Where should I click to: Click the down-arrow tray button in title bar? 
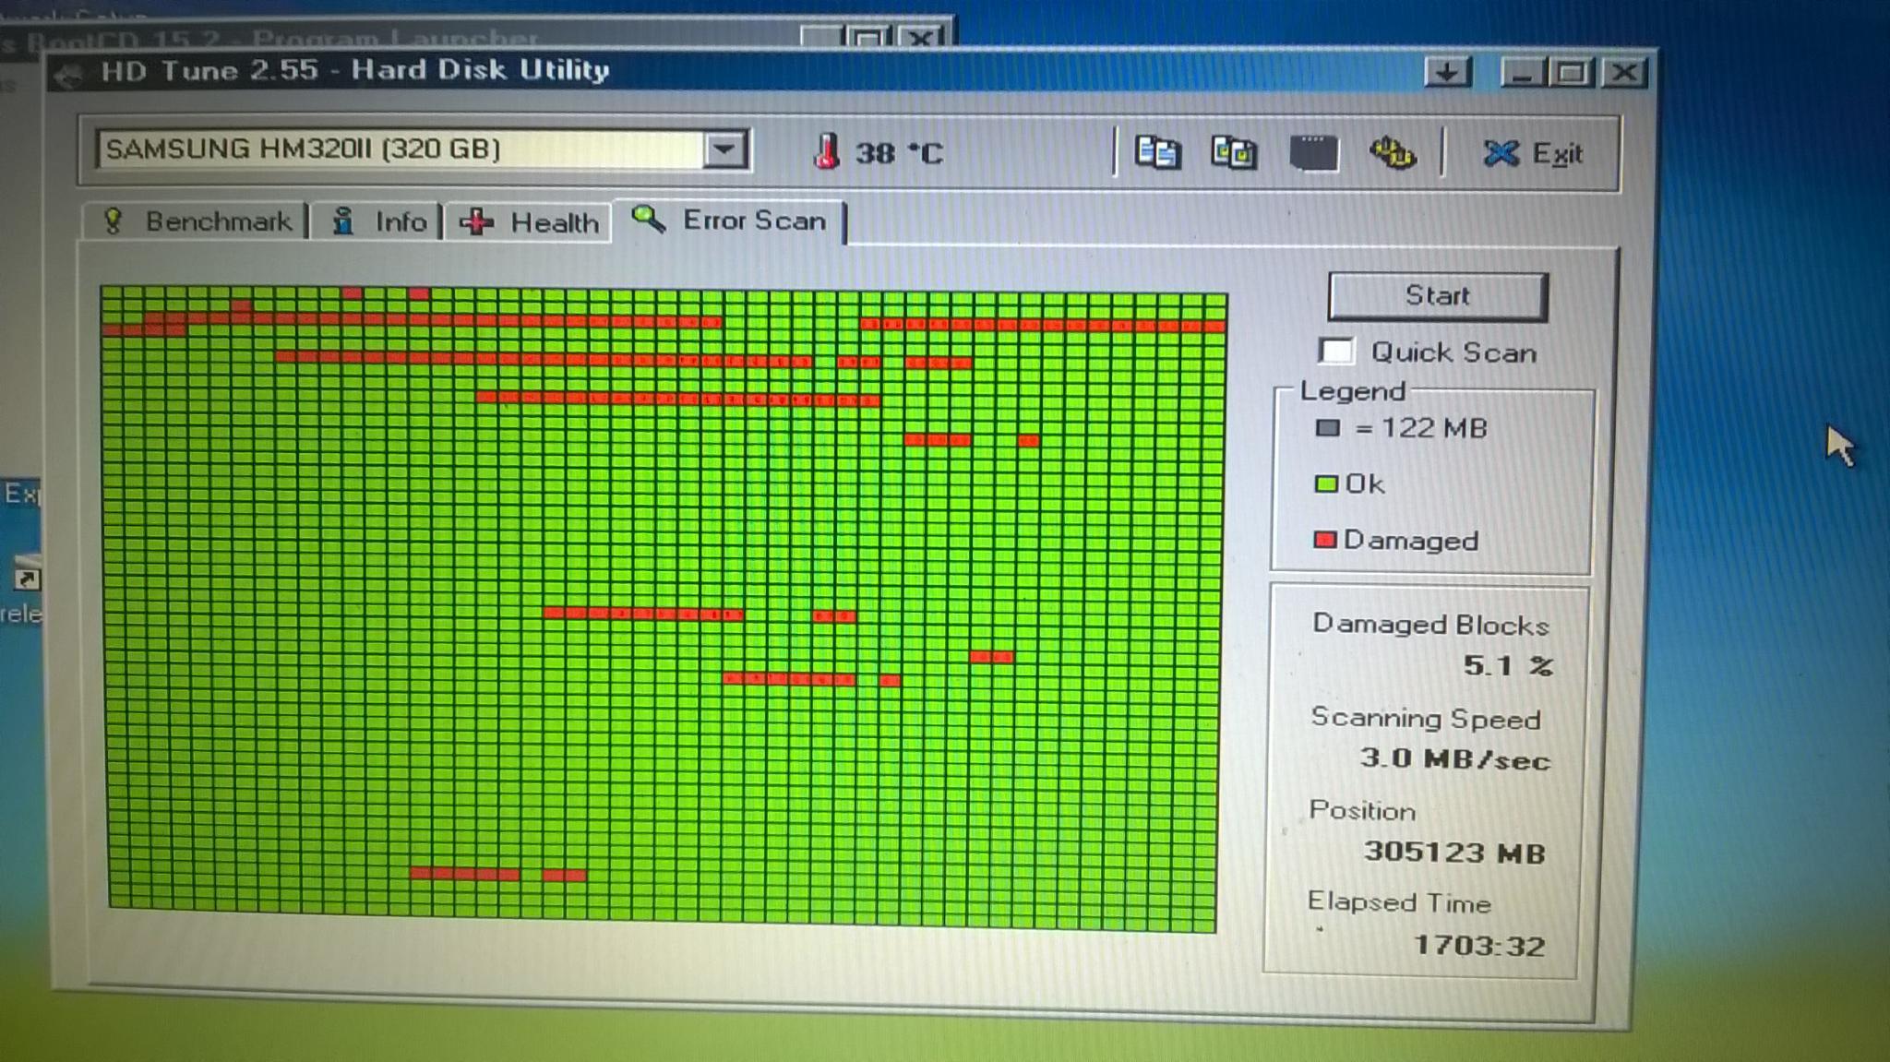pyautogui.click(x=1447, y=72)
